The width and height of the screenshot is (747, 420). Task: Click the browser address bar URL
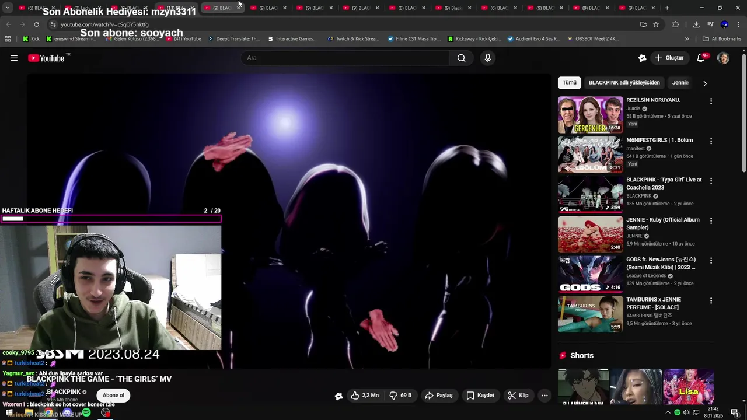click(105, 24)
